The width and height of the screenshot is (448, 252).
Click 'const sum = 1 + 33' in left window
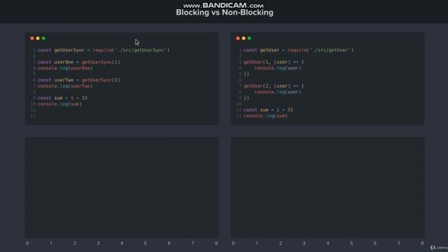tap(62, 98)
